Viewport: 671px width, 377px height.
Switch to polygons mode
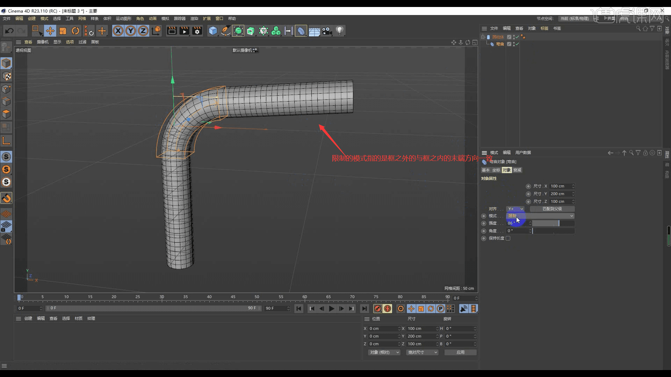[6, 114]
